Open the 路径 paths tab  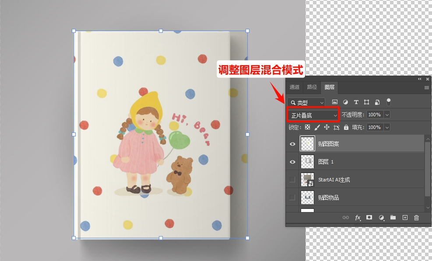click(312, 87)
